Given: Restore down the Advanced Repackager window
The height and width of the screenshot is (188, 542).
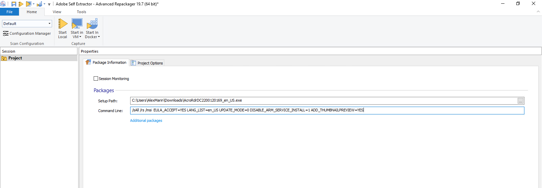Looking at the screenshot, I should point(518,4).
